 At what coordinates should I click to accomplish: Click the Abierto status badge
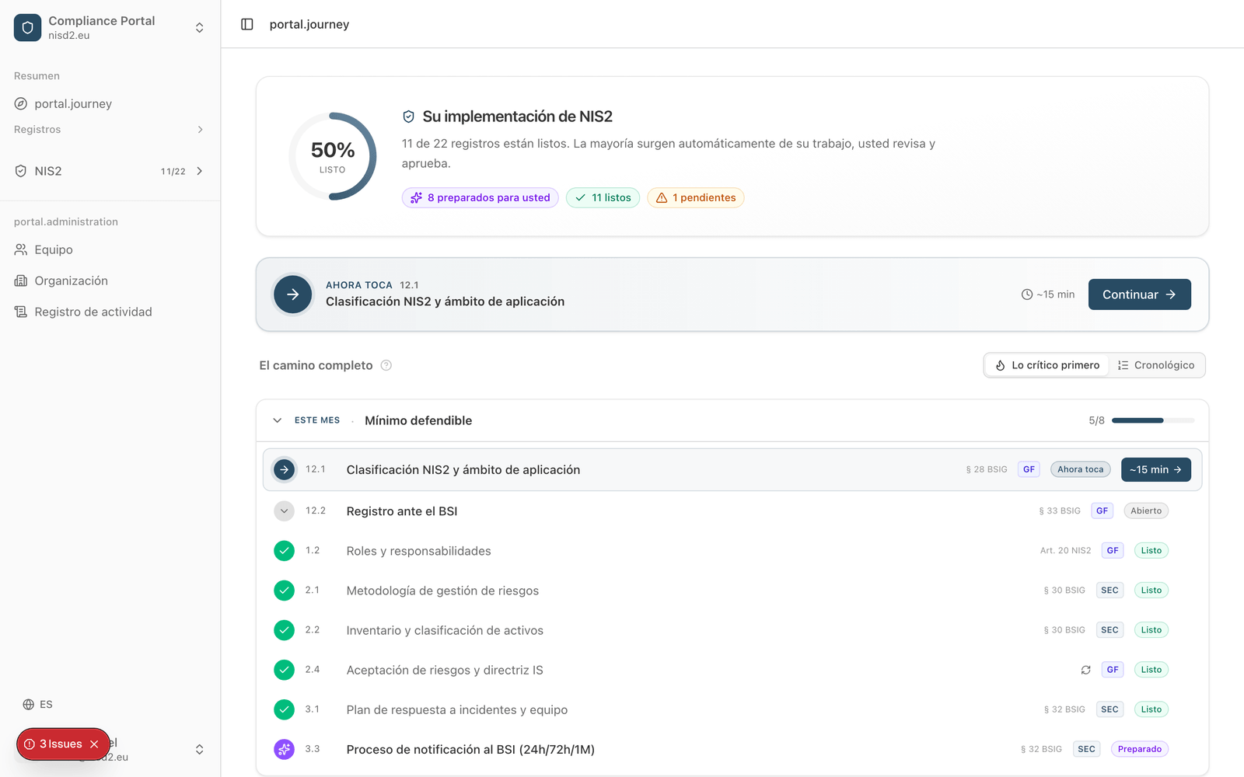point(1146,510)
